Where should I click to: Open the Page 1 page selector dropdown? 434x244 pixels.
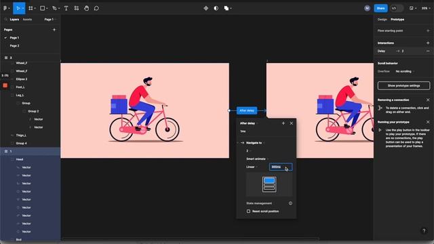(50, 20)
